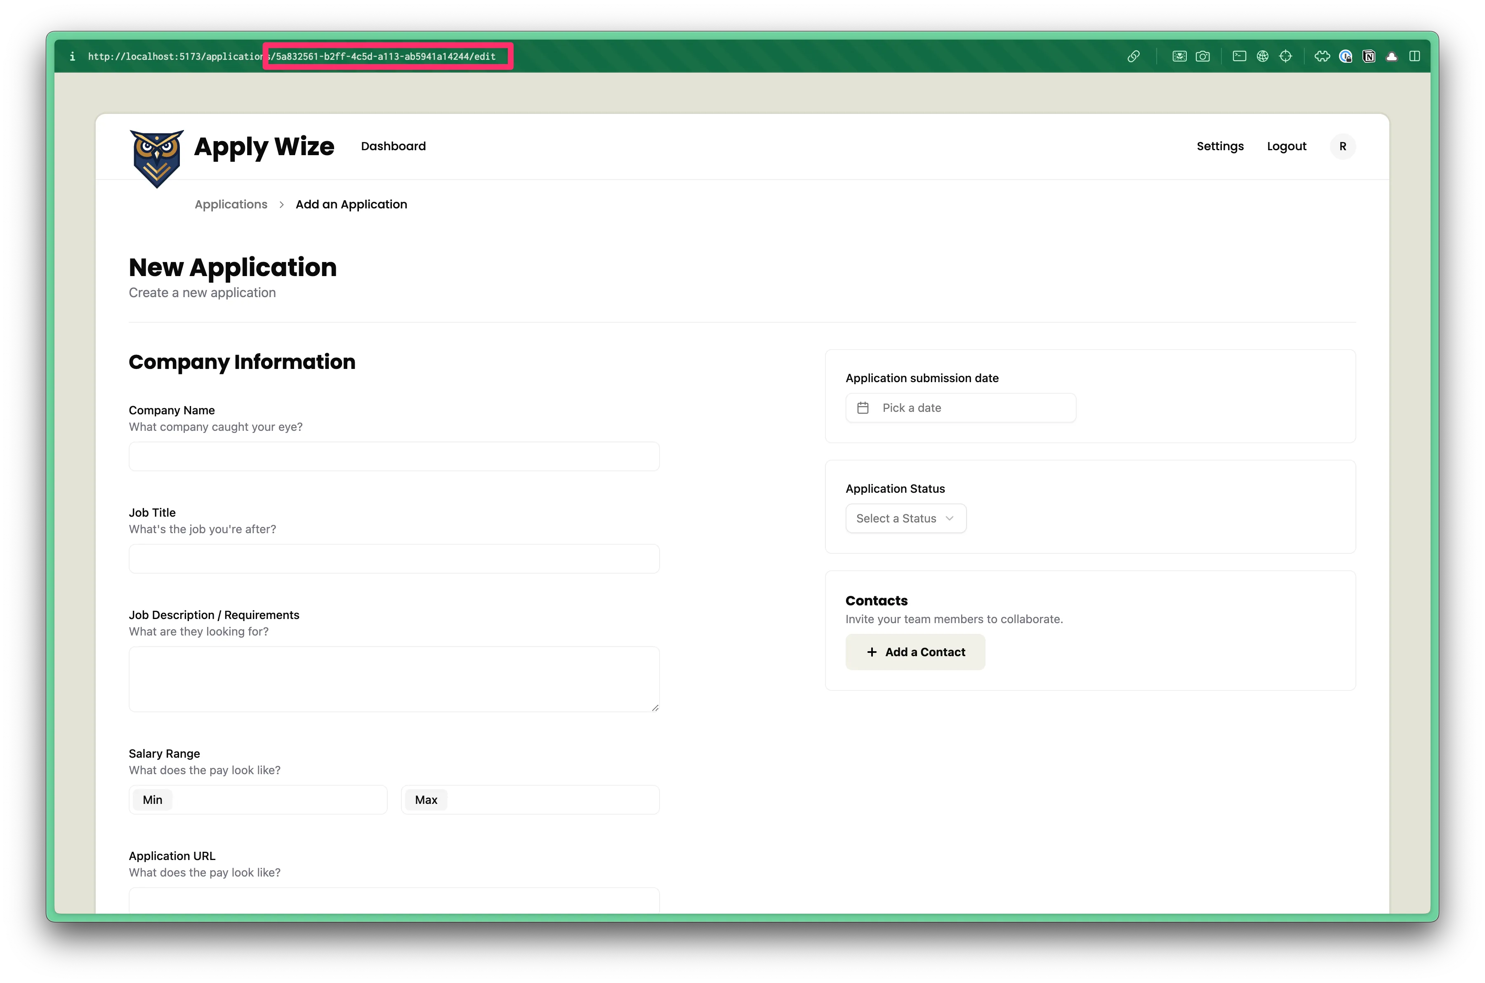1485x983 pixels.
Task: Click into the Min salary field
Action: 276,800
